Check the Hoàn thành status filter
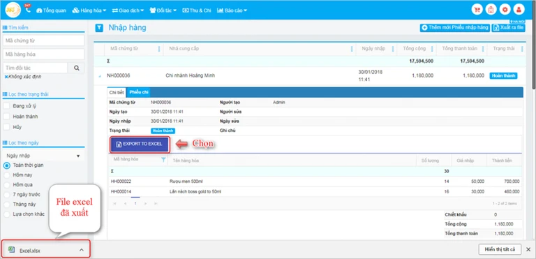536x259 pixels. 6,117
